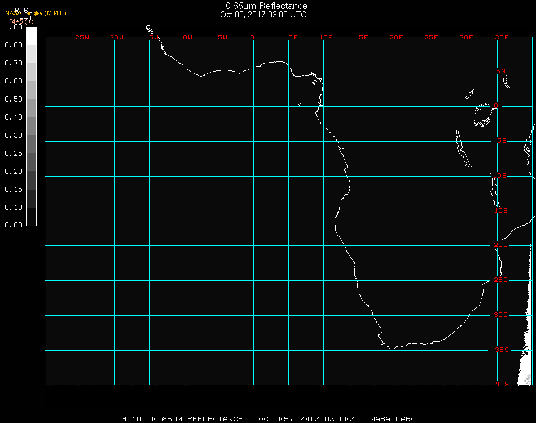Click the 0.30 colorbar scale value
Image resolution: width=536 pixels, height=423 pixels.
pos(14,136)
